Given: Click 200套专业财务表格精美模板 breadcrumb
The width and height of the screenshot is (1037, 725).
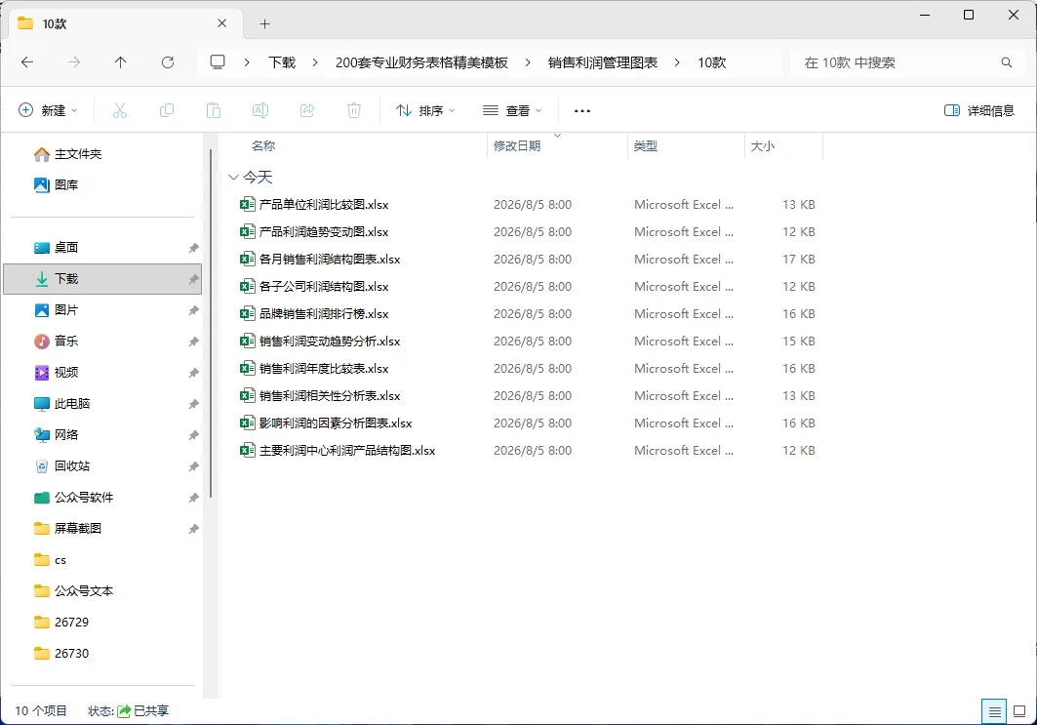Looking at the screenshot, I should click(x=421, y=62).
